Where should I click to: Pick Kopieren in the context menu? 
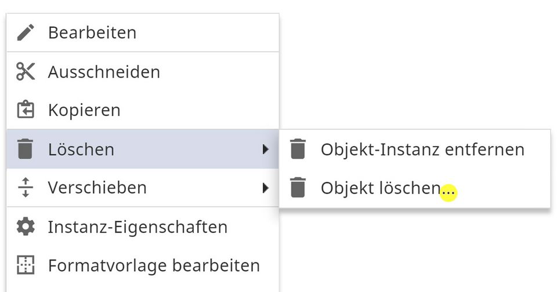84,110
